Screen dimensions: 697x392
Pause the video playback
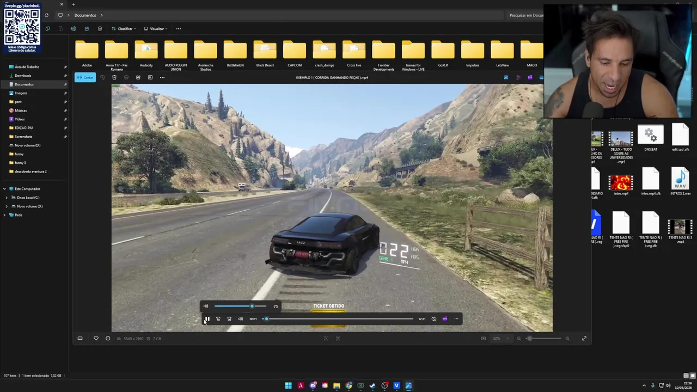click(207, 319)
